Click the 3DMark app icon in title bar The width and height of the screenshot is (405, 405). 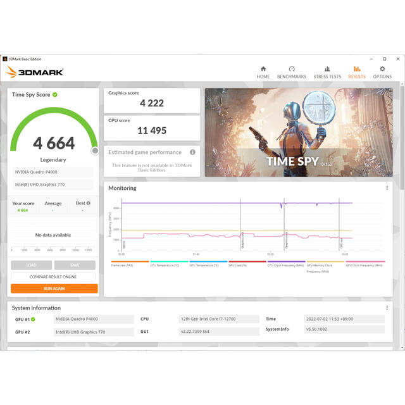(x=4, y=59)
